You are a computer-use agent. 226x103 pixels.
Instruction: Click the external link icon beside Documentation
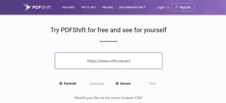(144, 7)
